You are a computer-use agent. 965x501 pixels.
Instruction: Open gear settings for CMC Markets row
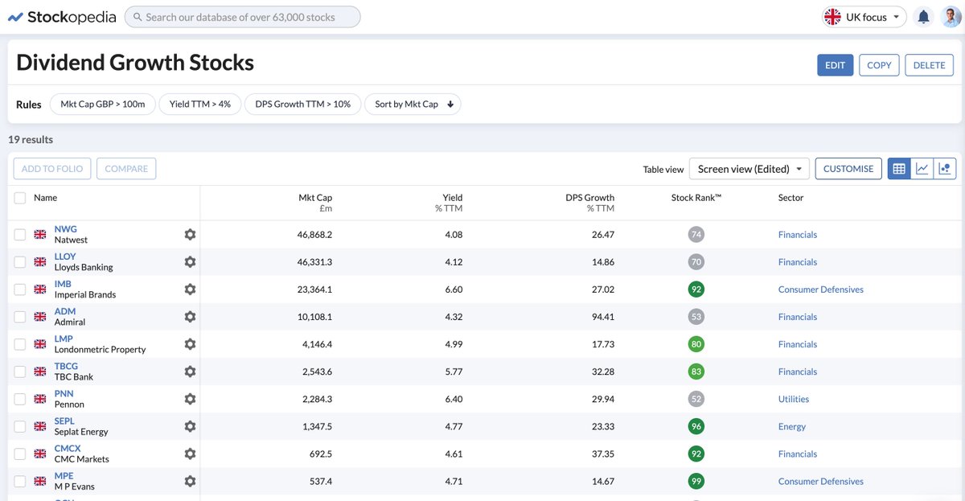click(190, 454)
